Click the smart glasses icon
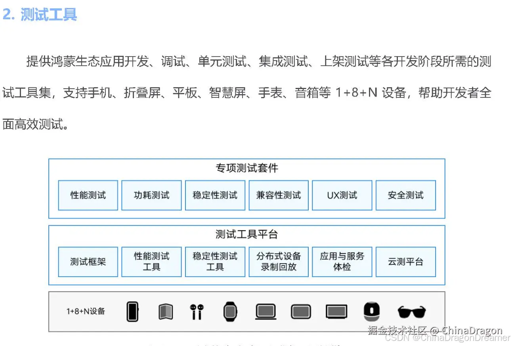This screenshot has width=512, height=346. point(412,312)
